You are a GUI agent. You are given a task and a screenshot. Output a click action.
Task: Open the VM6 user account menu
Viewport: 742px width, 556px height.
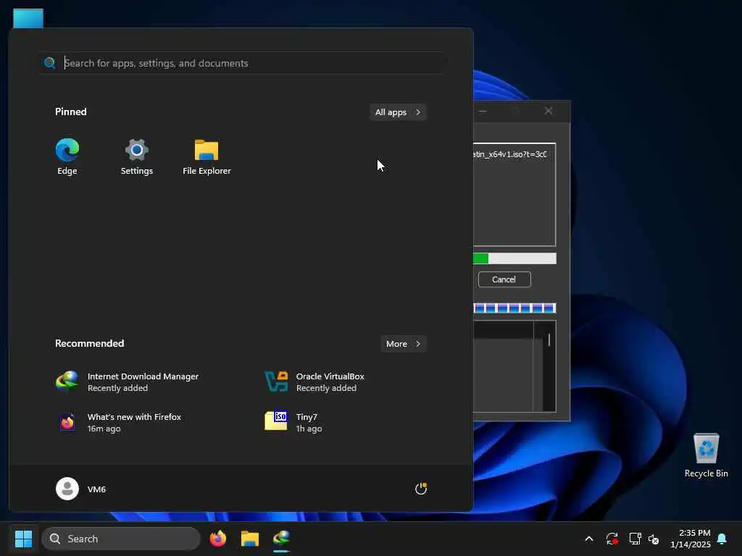[x=81, y=489]
